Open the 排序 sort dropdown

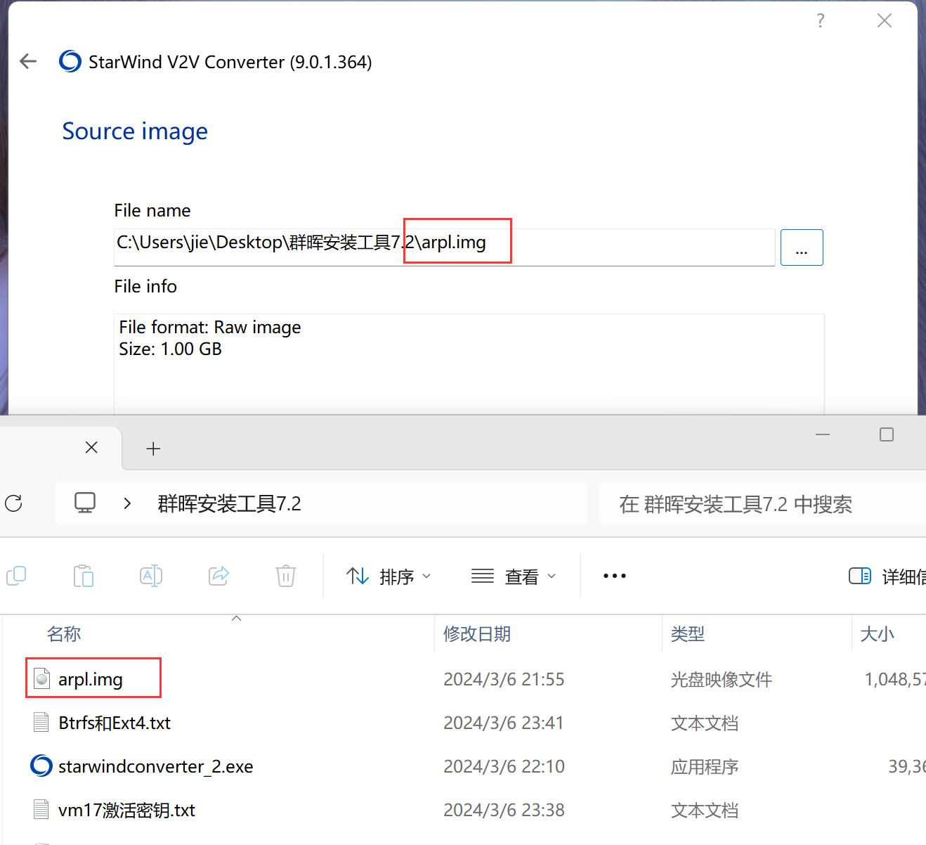pos(389,576)
